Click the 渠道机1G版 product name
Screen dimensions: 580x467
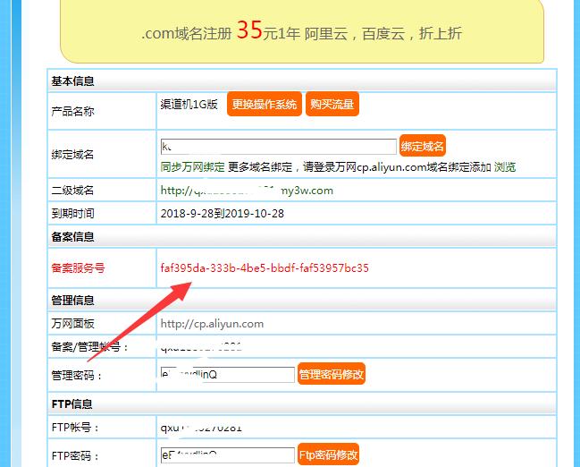point(189,105)
